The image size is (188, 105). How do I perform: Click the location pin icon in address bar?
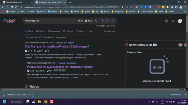[x=122, y=7]
